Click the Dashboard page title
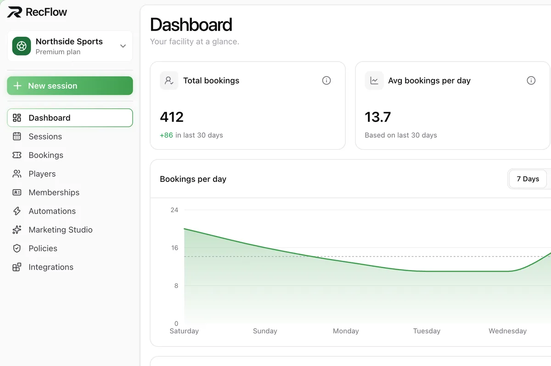 pyautogui.click(x=191, y=25)
